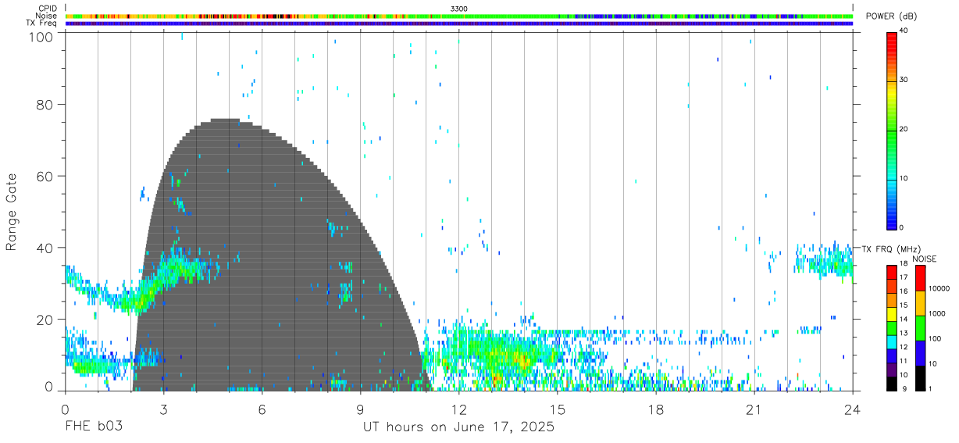Click the hour 24 x-axis tick label
The width and height of the screenshot is (959, 443).
(x=853, y=408)
